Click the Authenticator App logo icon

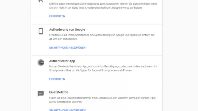pyautogui.click(x=41, y=62)
